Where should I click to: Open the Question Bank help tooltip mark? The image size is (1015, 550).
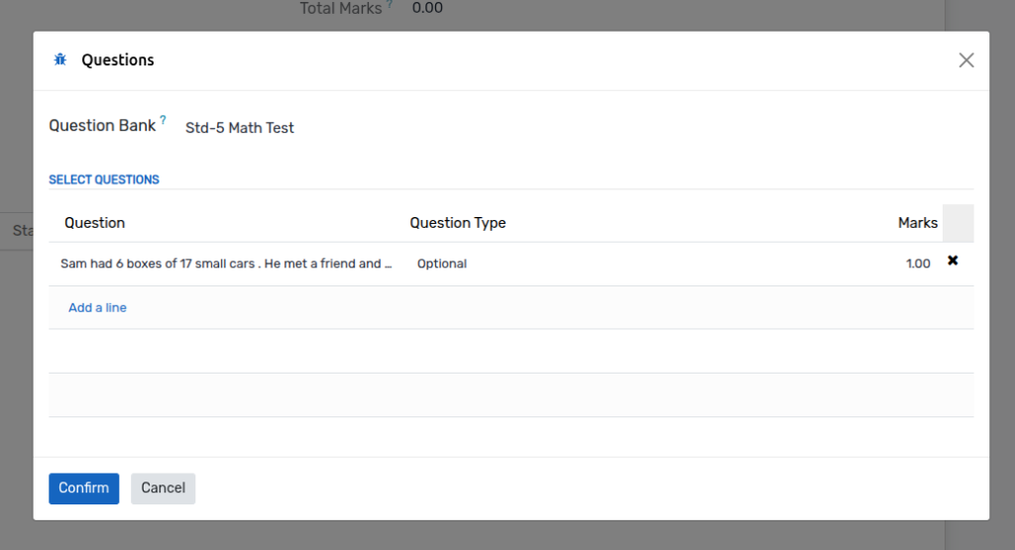[x=164, y=120]
